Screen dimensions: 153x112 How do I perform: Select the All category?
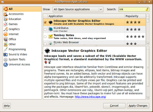(22, 9)
